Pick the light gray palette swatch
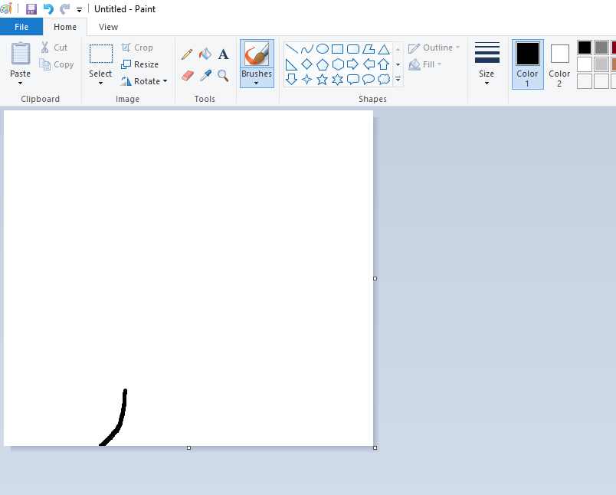The height and width of the screenshot is (495, 616). (601, 64)
